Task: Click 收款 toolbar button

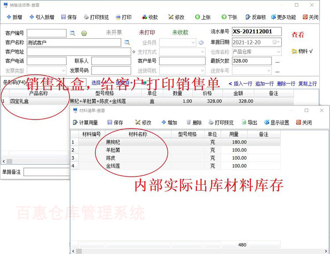Action: (x=150, y=17)
